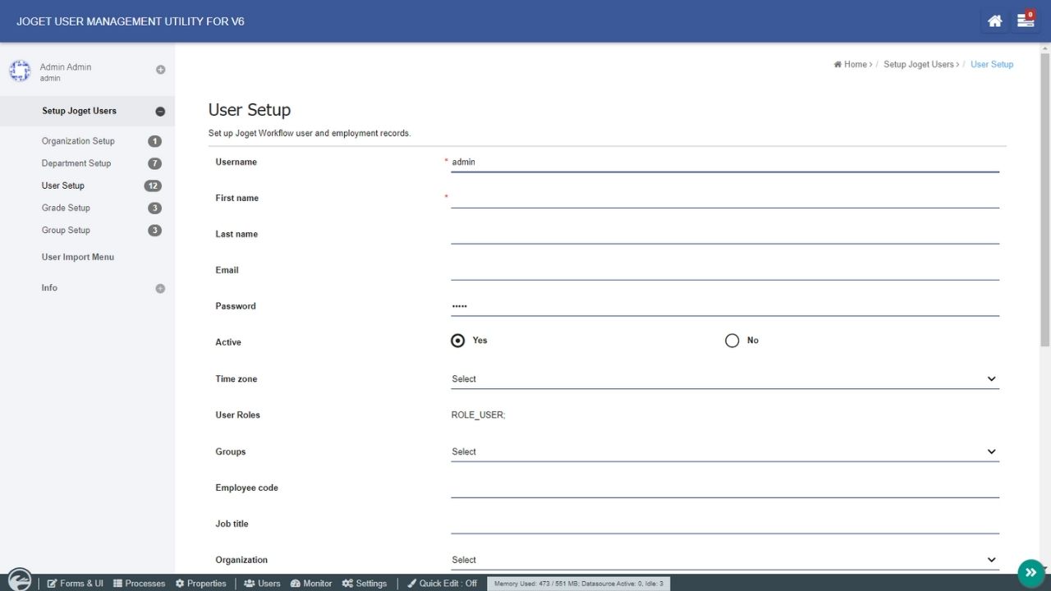The image size is (1051, 591).
Task: Click the Home icon in header
Action: click(994, 21)
